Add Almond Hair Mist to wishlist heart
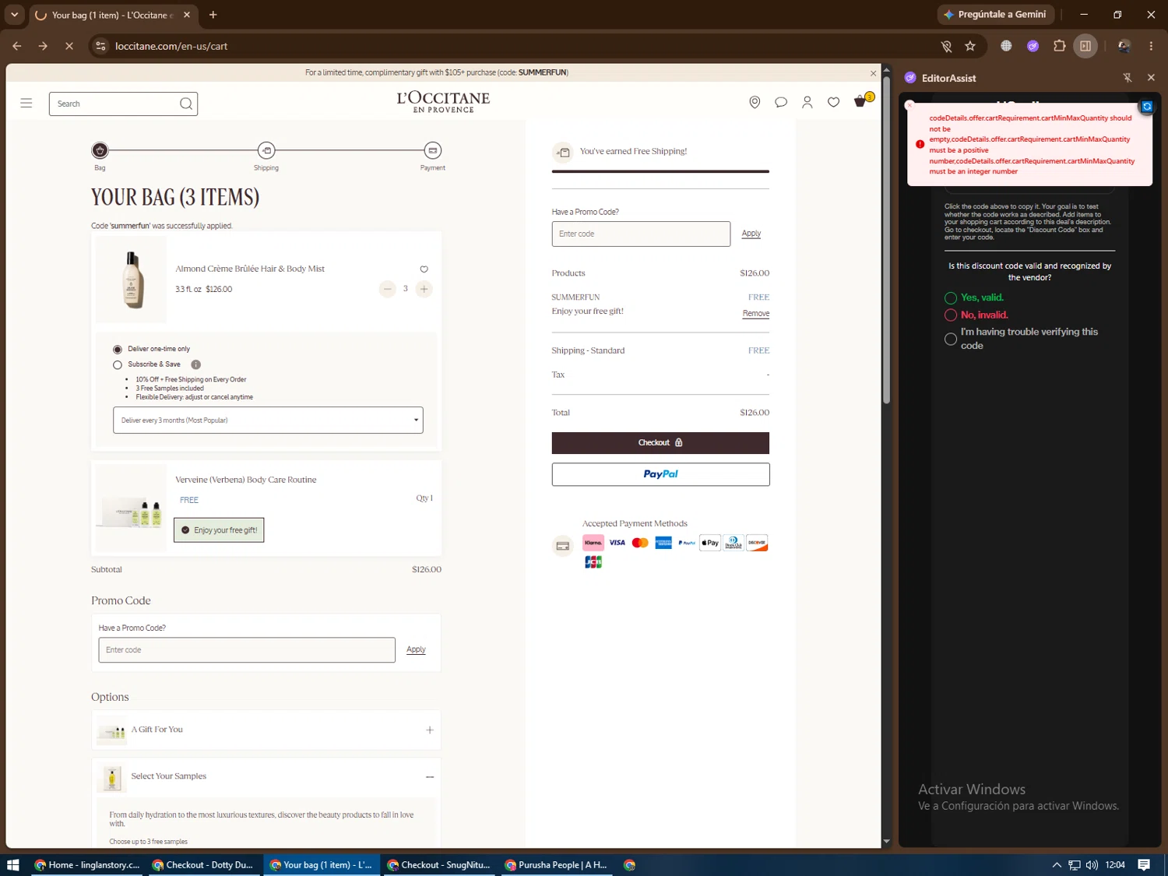1168x876 pixels. tap(424, 269)
